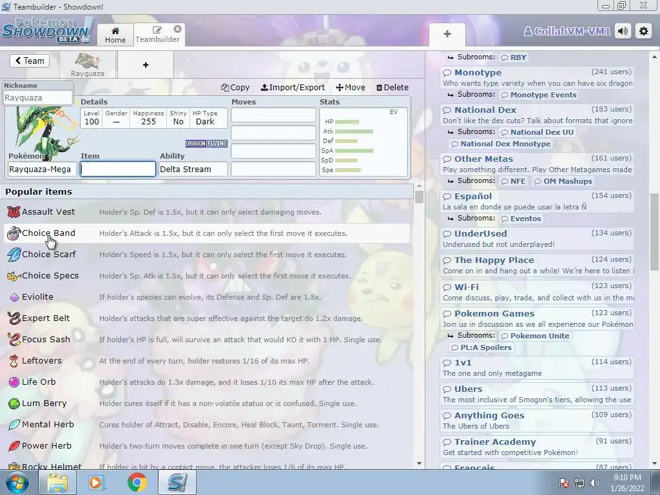Click the fourth move input slot

click(x=273, y=169)
